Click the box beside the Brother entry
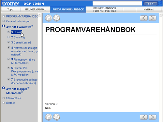Image resolution: width=163 pixels, height=122 pixels. coord(4,103)
